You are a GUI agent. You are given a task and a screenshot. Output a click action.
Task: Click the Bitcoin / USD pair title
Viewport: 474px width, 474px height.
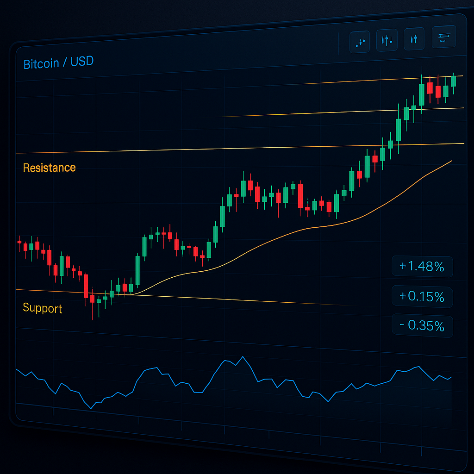tap(58, 62)
